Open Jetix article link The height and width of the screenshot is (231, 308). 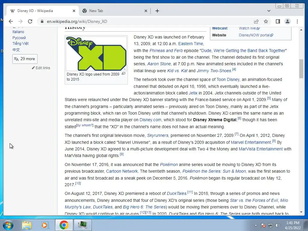pyautogui.click(x=193, y=93)
